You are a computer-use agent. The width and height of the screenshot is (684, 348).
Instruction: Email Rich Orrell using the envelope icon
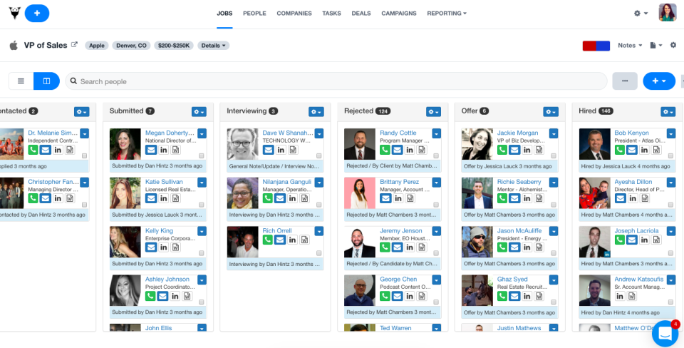[x=280, y=240]
